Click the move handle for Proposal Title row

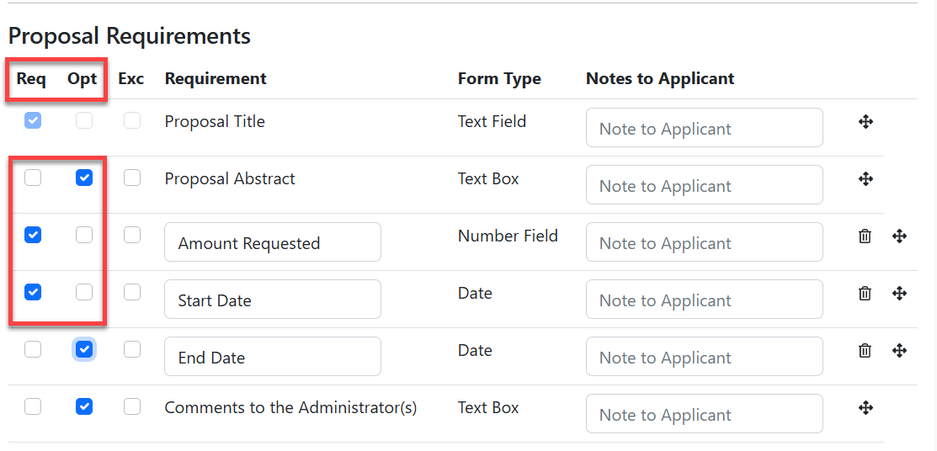[865, 122]
